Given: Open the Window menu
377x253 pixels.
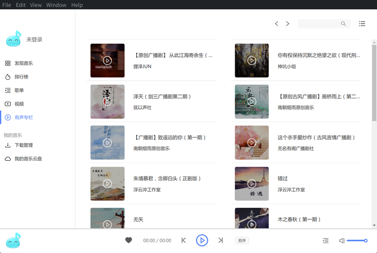Looking at the screenshot, I should (x=57, y=5).
